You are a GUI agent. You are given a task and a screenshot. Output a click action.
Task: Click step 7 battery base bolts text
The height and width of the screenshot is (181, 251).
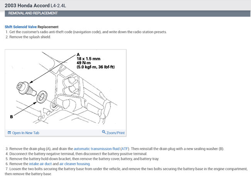coord(126,171)
